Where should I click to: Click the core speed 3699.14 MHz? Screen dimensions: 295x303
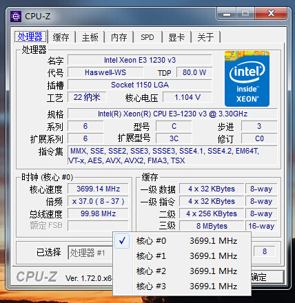point(98,189)
